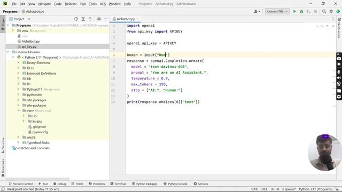342x192 pixels.
Task: Open the Python Packages tool window
Action: (x=145, y=183)
